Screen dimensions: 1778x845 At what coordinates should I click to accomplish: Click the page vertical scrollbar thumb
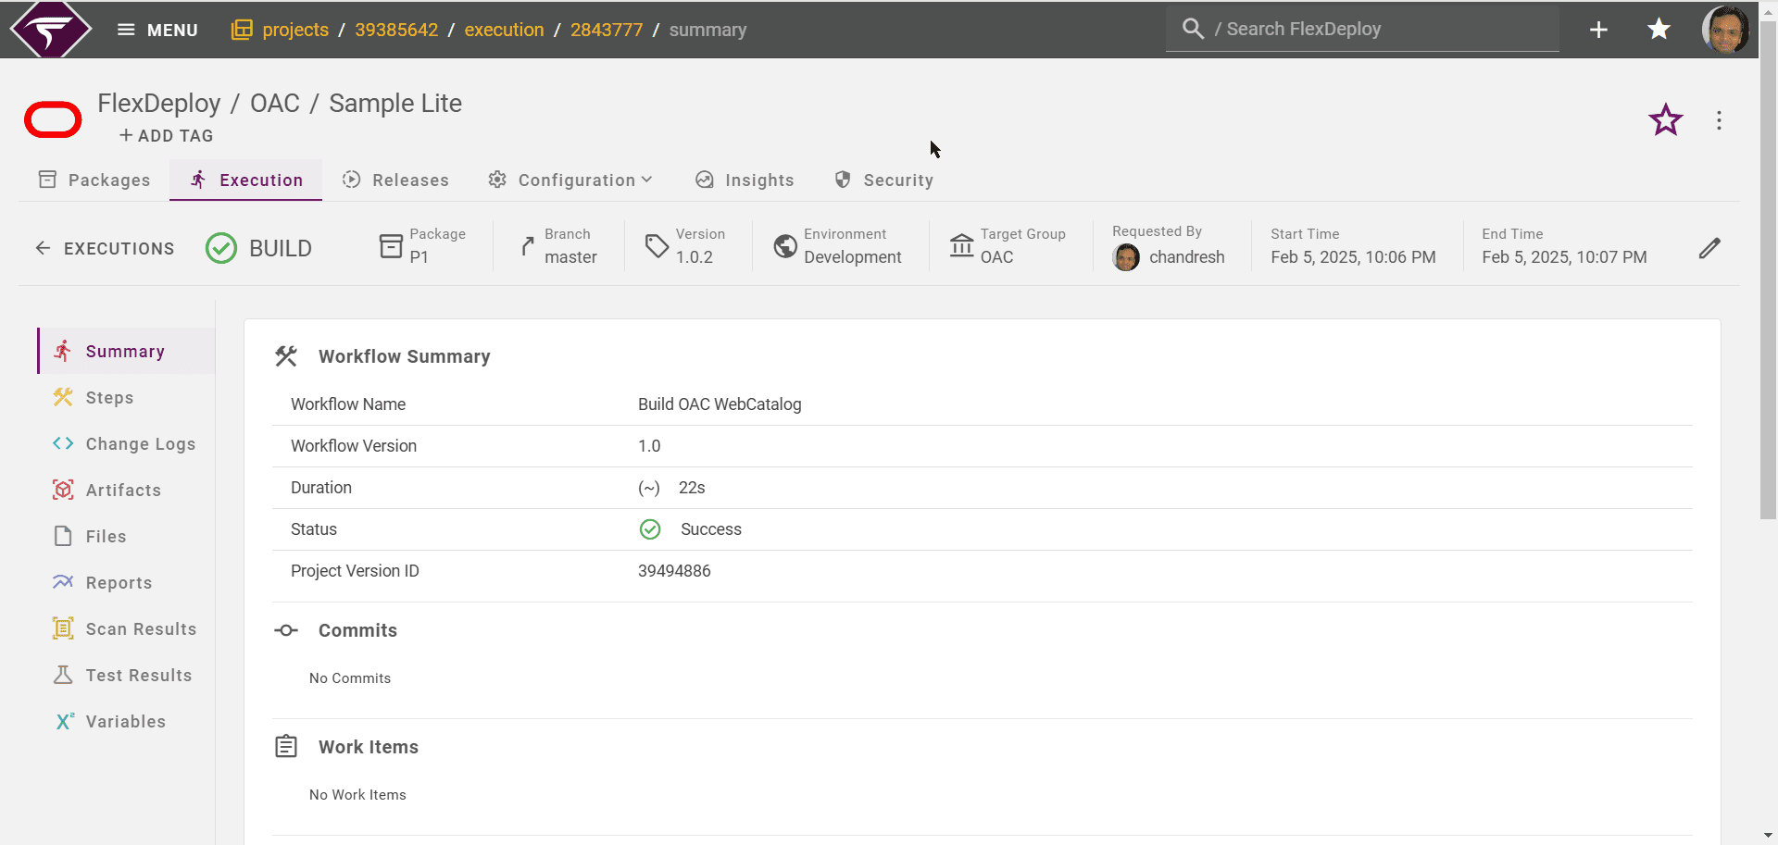(x=1768, y=268)
